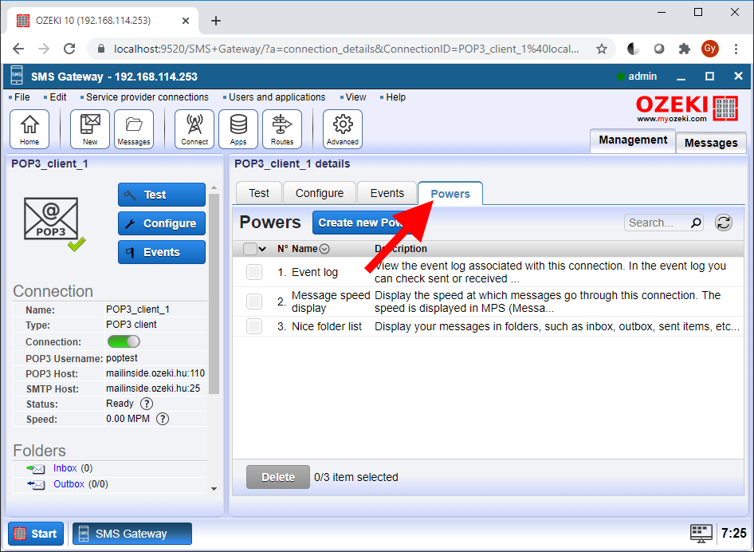Click the SMS Gateway phone icon in title bar
Screen dimensions: 754x552
[17, 76]
